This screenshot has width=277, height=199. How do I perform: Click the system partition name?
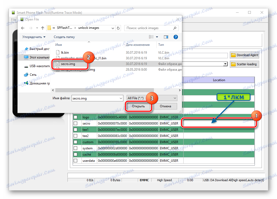[87, 148]
